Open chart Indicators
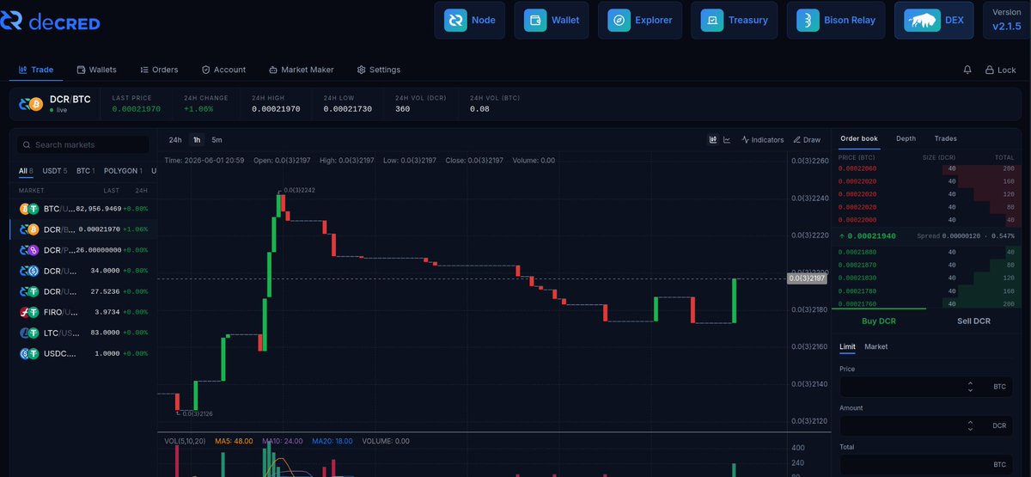The image size is (1031, 477). pyautogui.click(x=762, y=139)
